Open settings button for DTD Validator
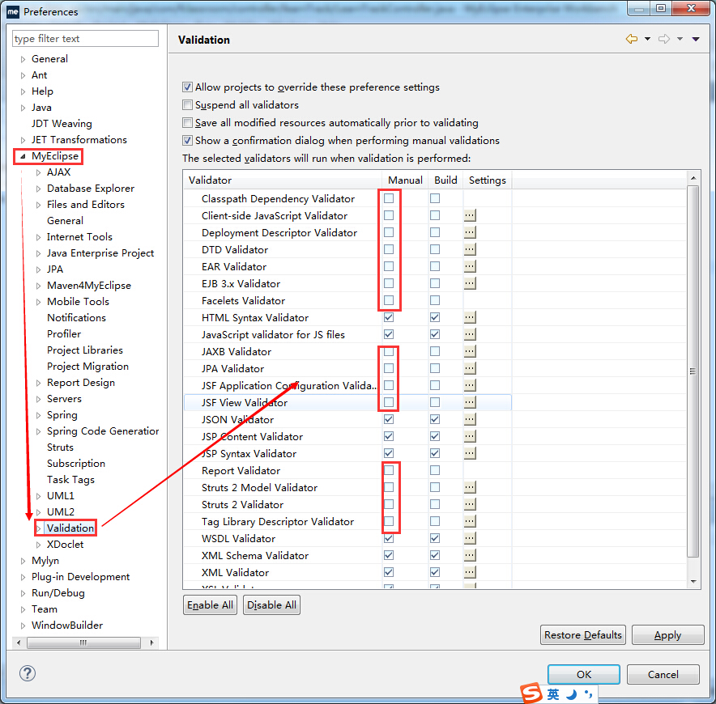Screen dimensions: 716x704 pos(470,249)
